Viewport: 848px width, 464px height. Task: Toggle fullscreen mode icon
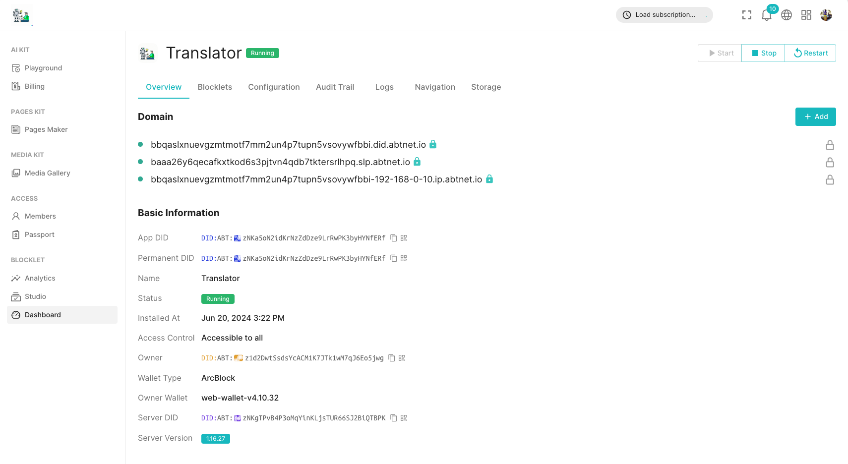(x=746, y=15)
